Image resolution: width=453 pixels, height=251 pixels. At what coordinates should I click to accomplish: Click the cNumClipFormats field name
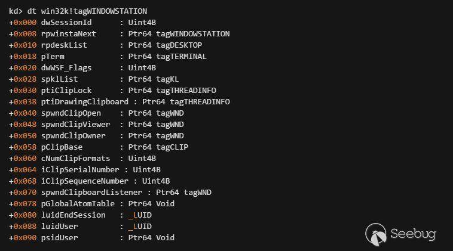[75, 158]
